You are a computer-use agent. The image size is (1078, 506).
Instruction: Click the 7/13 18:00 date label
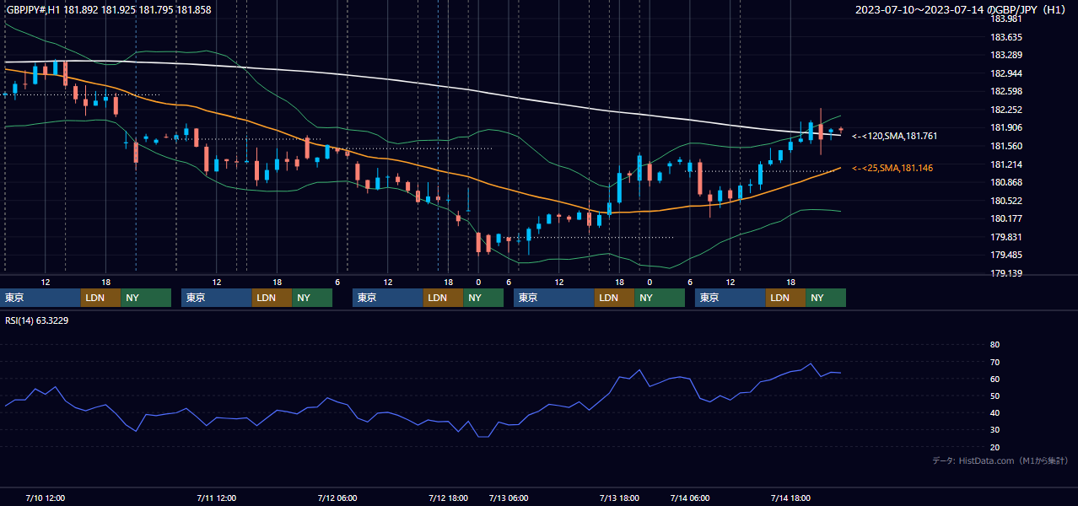[x=619, y=498]
